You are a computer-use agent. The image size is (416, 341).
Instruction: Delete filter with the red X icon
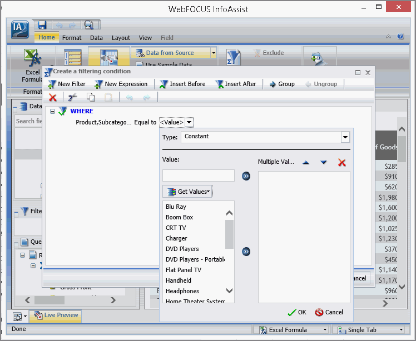pyautogui.click(x=53, y=98)
